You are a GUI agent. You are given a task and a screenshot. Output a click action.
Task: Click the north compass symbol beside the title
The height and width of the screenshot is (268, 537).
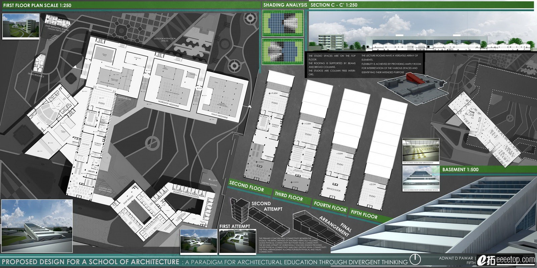pyautogui.click(x=416, y=259)
